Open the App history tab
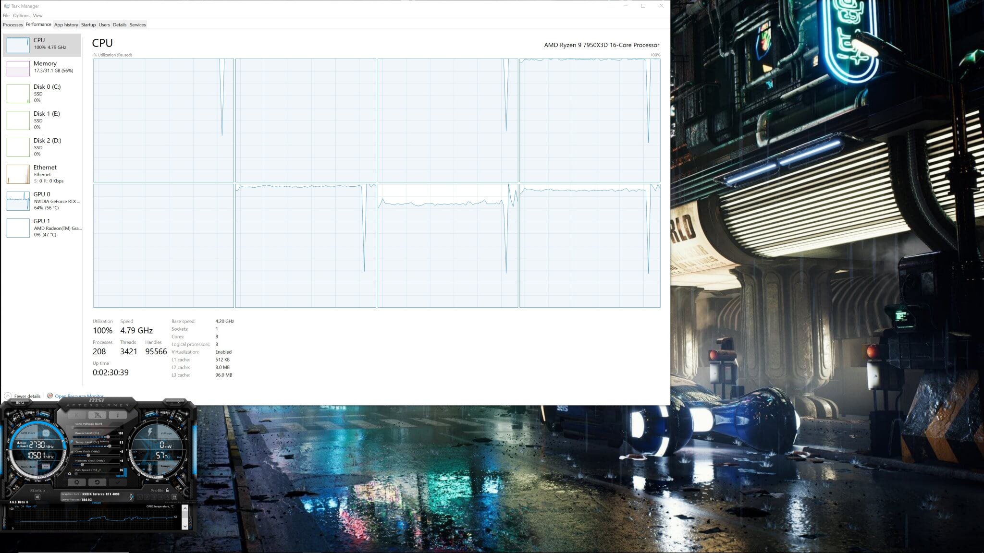 (65, 25)
